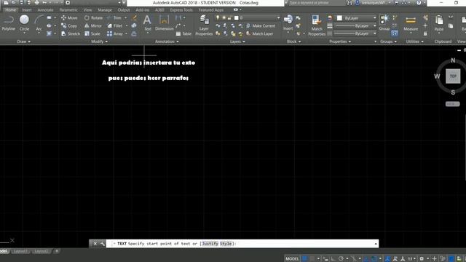Expand the Layers panel

[237, 41]
